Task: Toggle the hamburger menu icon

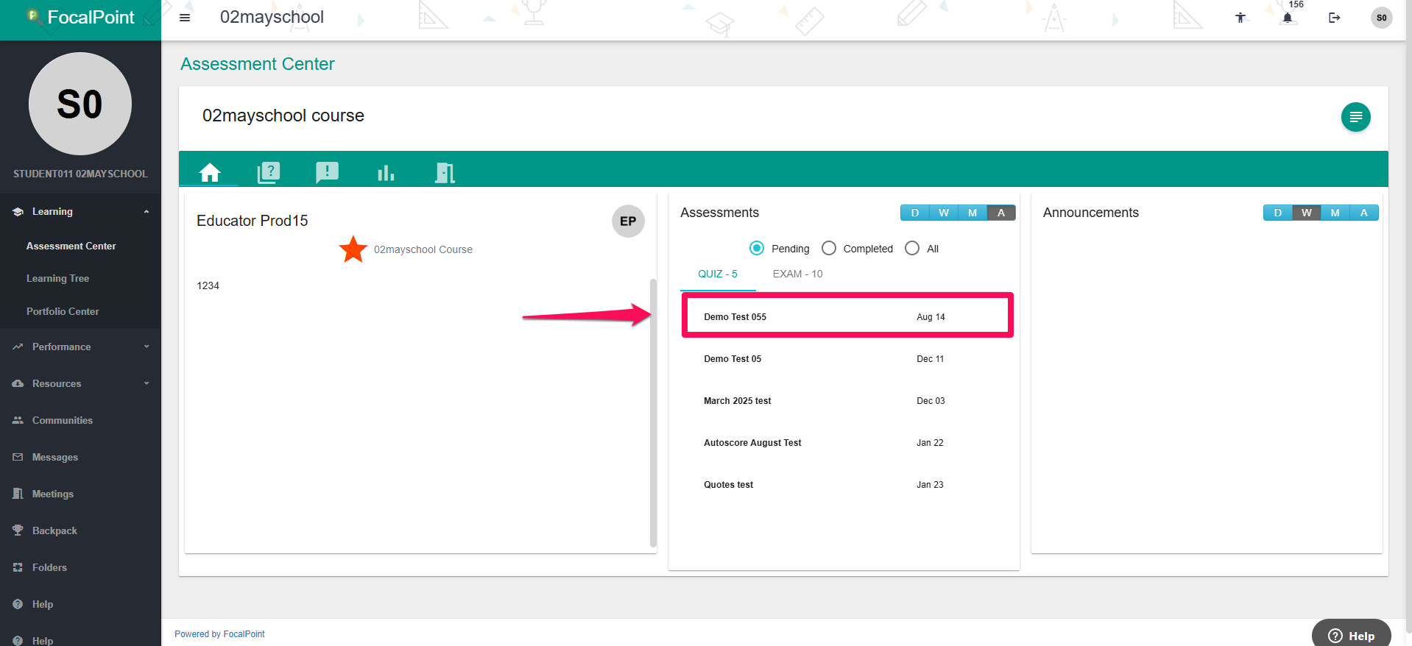Action: tap(185, 18)
